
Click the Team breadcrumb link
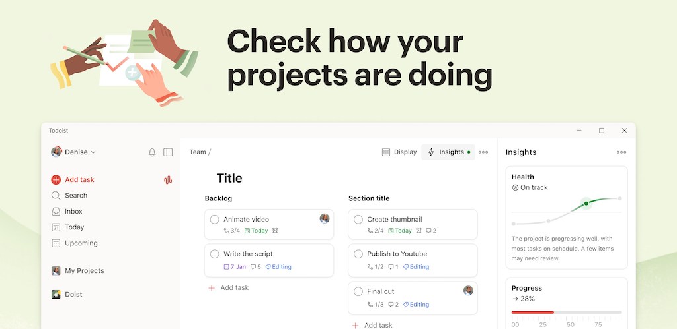click(x=198, y=152)
